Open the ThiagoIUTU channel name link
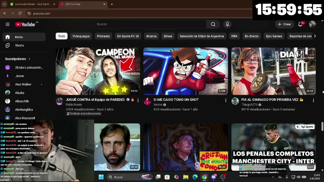Screen dimensions: 324x182 click(249, 105)
